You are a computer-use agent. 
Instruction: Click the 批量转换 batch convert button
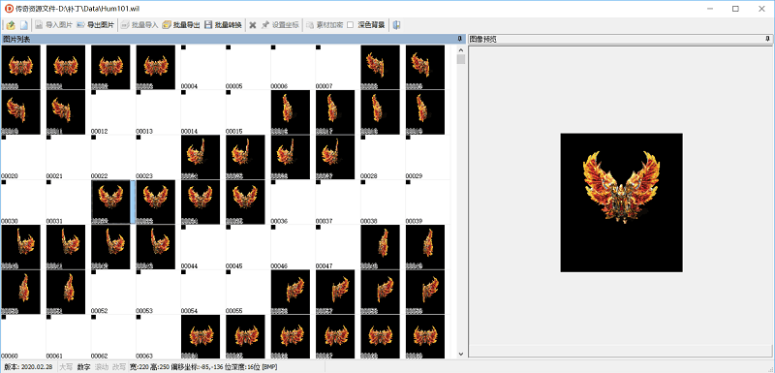[x=223, y=25]
